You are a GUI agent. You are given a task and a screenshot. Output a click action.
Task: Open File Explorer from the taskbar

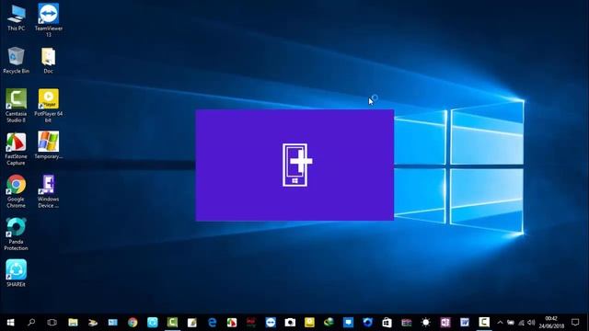(73, 323)
